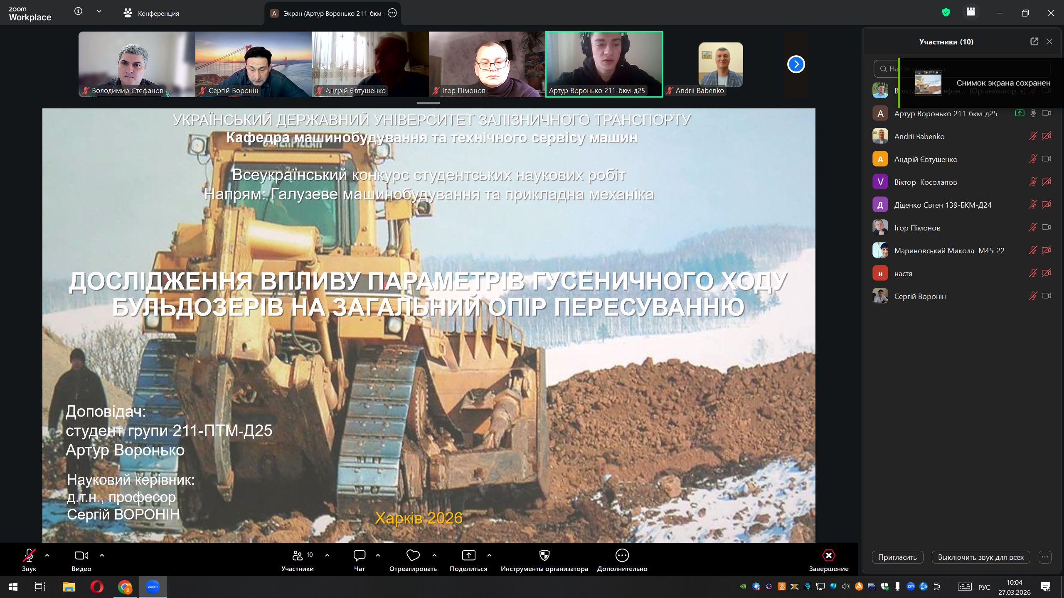
Task: Open the Chat panel icon
Action: [359, 555]
